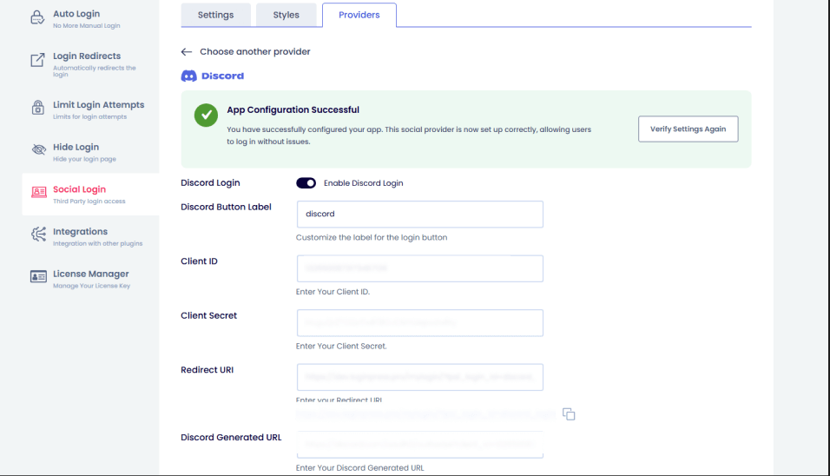Focus the Discord Button Label field
The height and width of the screenshot is (476, 830).
pyautogui.click(x=419, y=215)
